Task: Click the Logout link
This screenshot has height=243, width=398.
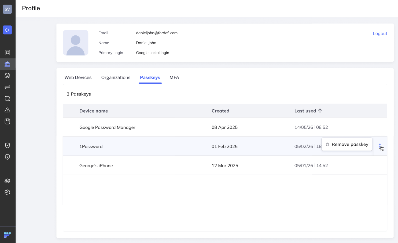Action: pos(380,34)
